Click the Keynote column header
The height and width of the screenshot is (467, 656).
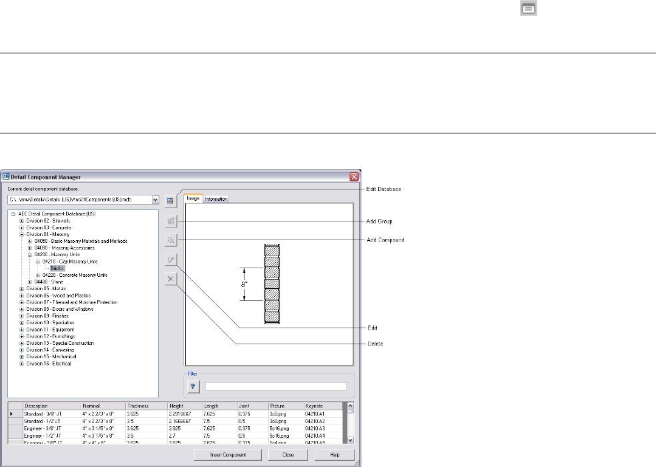click(323, 406)
